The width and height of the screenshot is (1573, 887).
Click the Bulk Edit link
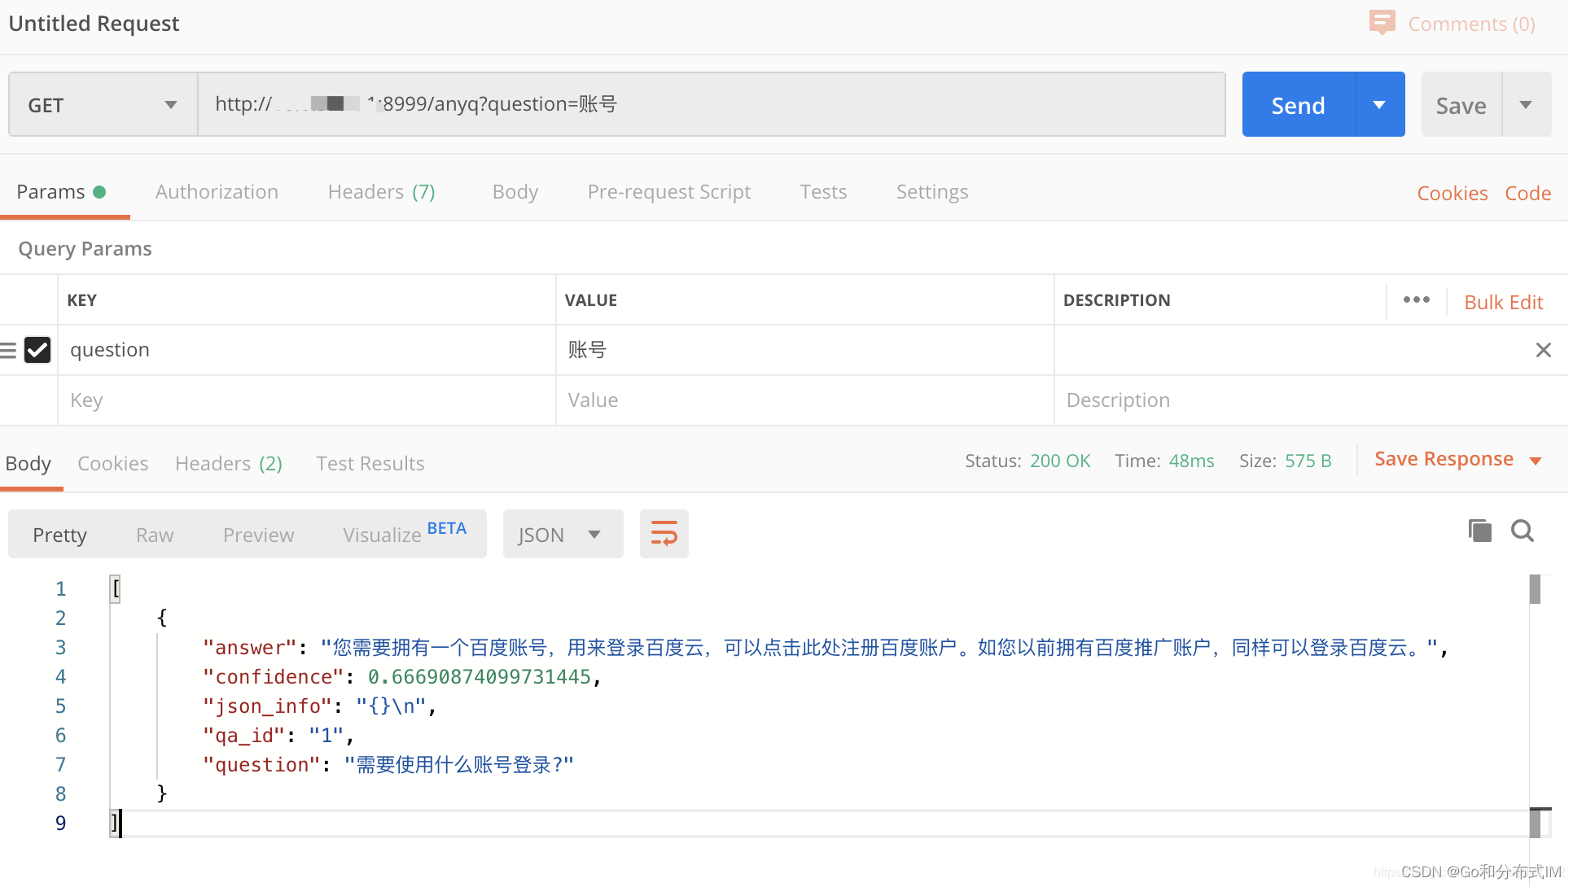click(1503, 302)
